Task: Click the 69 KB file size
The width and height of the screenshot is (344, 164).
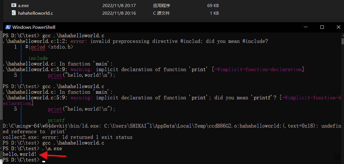Action: click(213, 5)
